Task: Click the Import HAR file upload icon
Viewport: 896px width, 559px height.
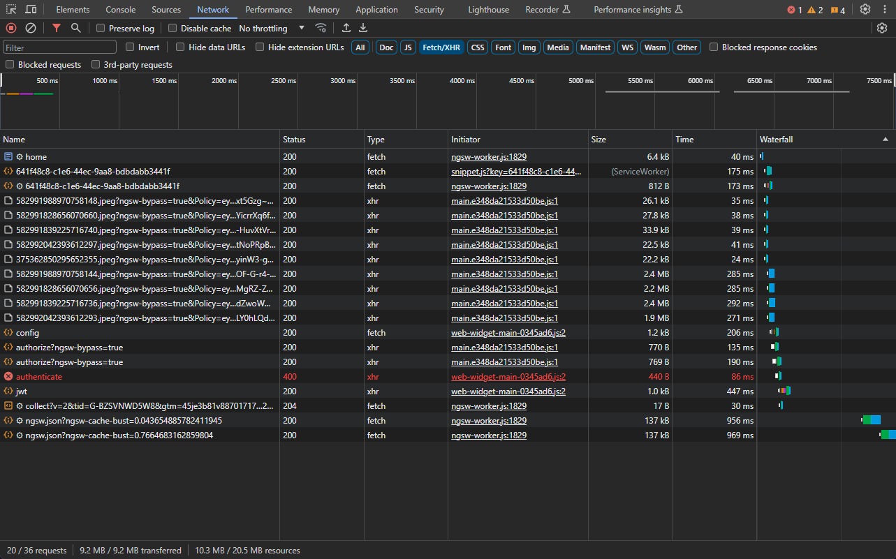Action: pyautogui.click(x=346, y=28)
